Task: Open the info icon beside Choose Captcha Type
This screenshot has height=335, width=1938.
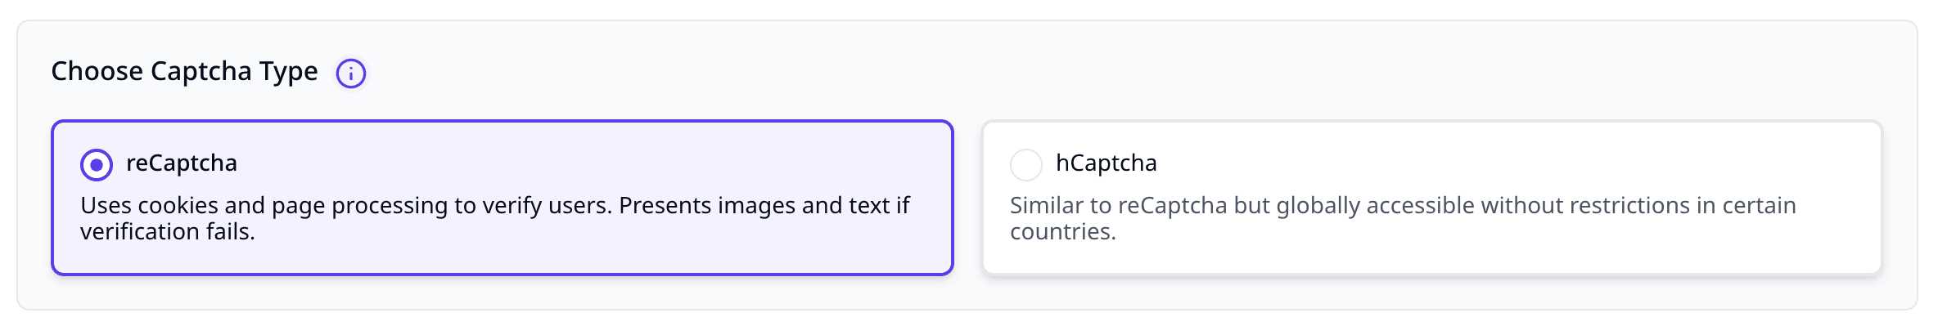Action: [x=351, y=74]
